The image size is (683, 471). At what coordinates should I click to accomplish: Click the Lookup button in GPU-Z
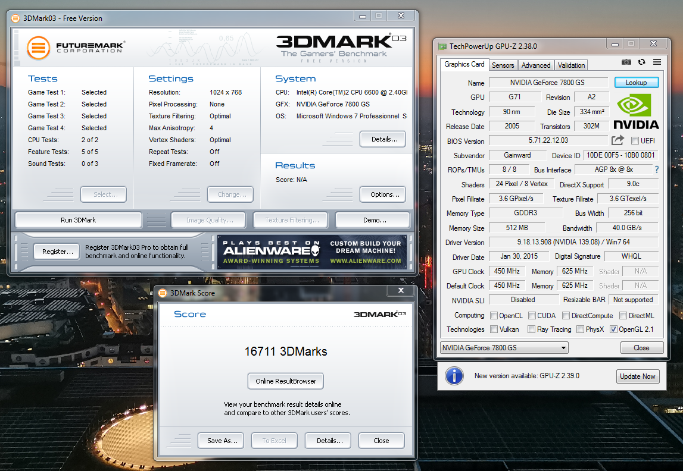(637, 83)
